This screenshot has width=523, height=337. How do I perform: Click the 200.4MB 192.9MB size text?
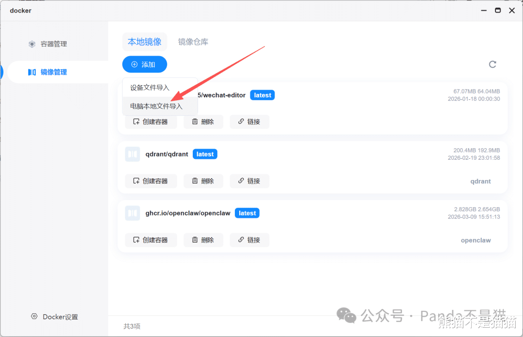click(x=477, y=150)
